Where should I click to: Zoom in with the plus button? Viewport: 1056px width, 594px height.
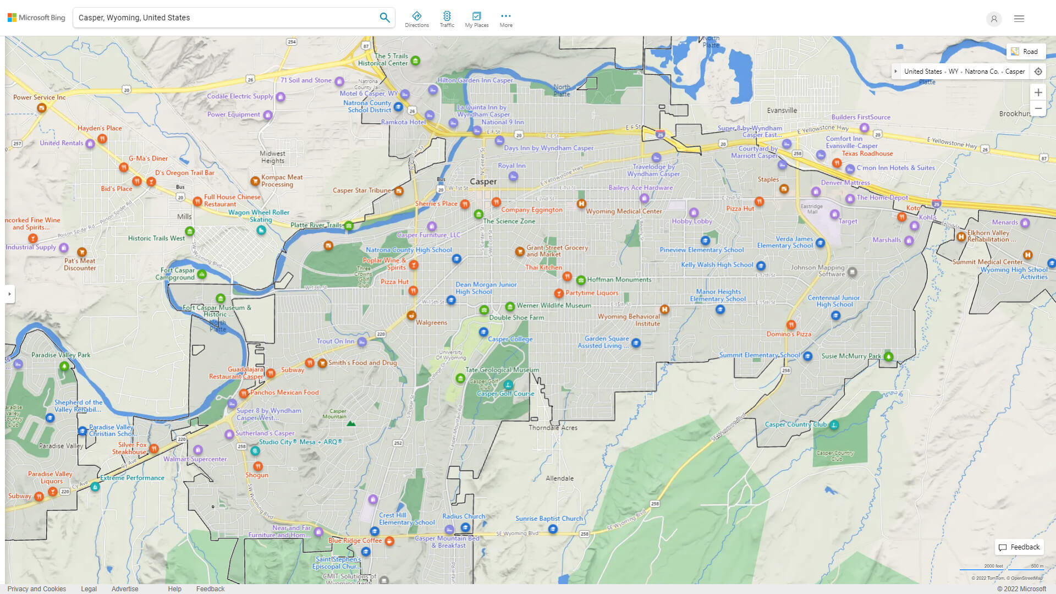click(1038, 92)
